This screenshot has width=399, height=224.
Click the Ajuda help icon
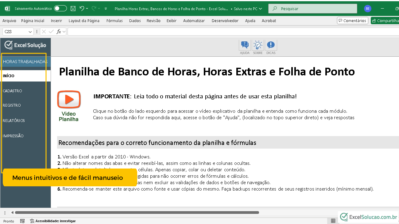245,45
